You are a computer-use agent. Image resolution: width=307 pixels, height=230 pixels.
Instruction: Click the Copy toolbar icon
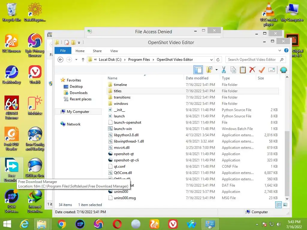click(x=233, y=70)
